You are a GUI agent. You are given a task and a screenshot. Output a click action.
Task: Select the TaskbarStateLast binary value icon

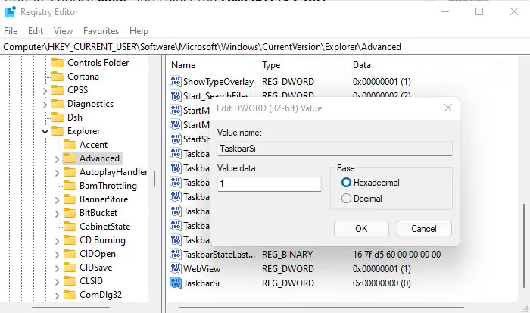[x=176, y=254]
